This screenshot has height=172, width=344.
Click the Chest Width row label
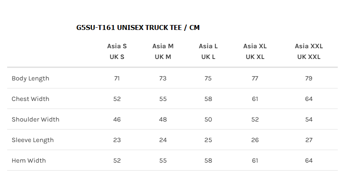[x=30, y=99]
